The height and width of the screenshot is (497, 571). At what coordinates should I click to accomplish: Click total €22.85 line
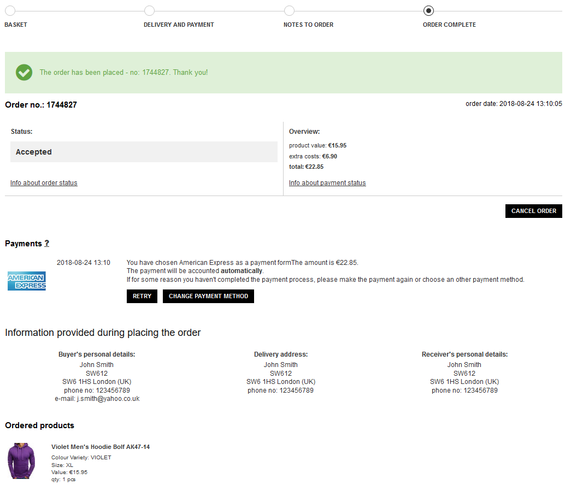306,167
